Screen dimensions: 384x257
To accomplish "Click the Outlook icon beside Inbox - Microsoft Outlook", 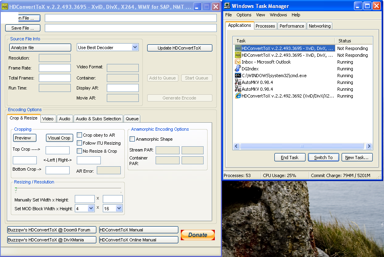I will [238, 62].
